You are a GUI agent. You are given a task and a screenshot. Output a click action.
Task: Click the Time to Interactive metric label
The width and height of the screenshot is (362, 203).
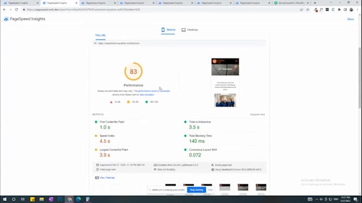[200, 122]
